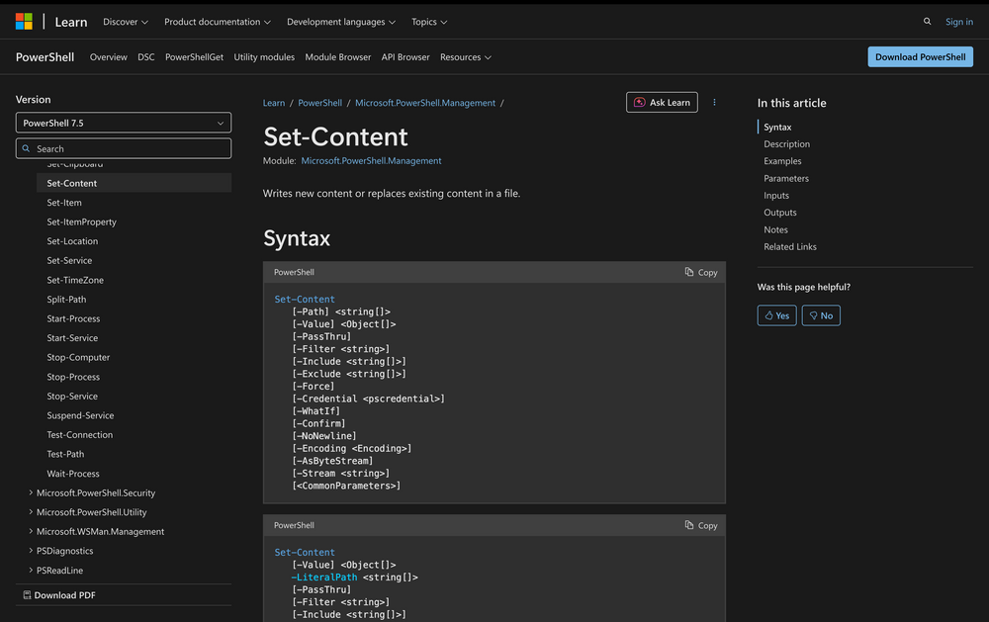Open the DSC navigation item
The height and width of the screenshot is (622, 989).
pos(146,57)
